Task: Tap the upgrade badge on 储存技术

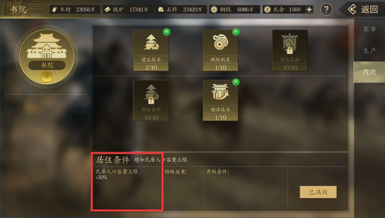Action: pos(236,82)
